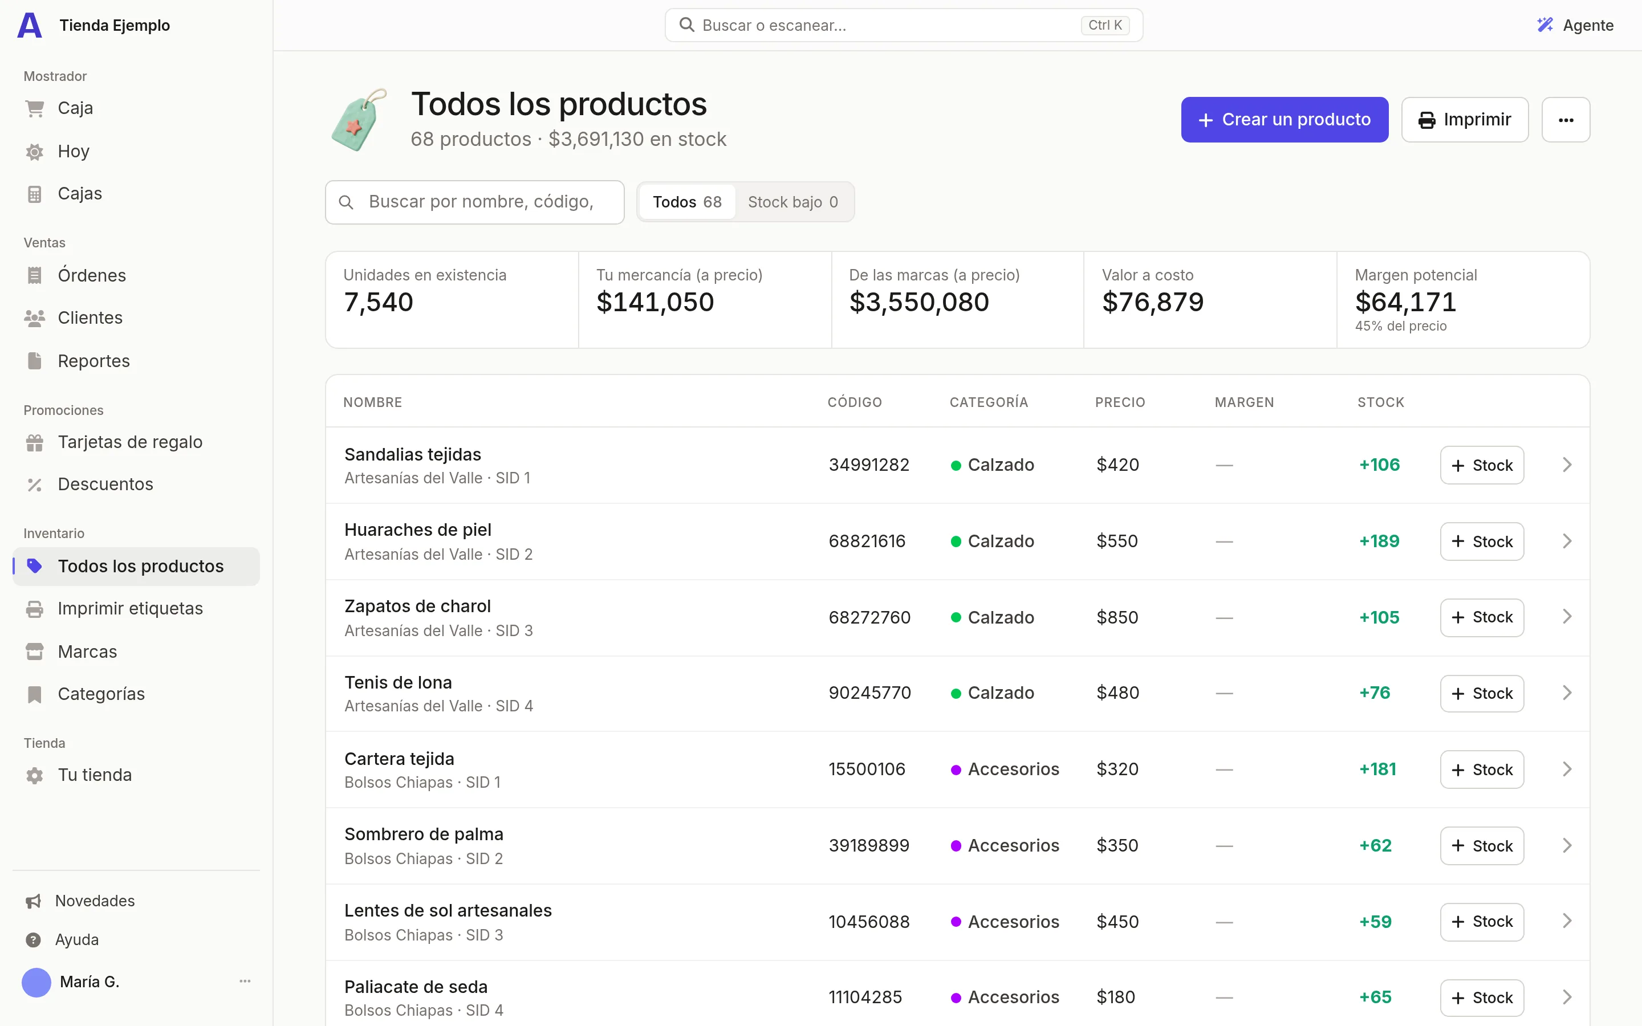The width and height of the screenshot is (1642, 1026).
Task: Go to Imprimir etiquetas page
Action: pyautogui.click(x=136, y=609)
